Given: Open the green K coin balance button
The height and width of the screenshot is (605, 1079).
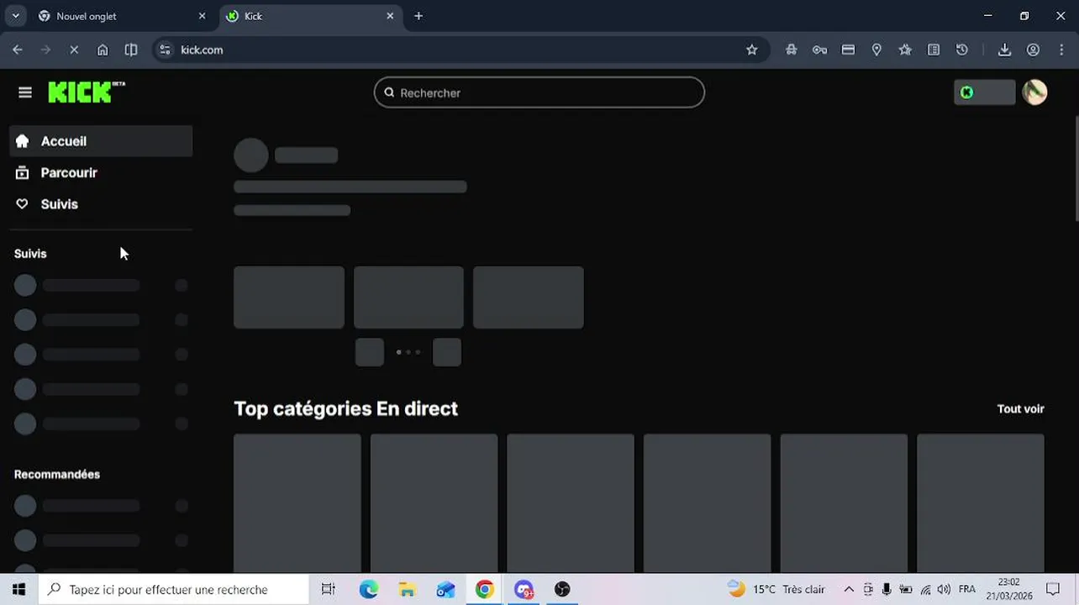Looking at the screenshot, I should (x=985, y=92).
